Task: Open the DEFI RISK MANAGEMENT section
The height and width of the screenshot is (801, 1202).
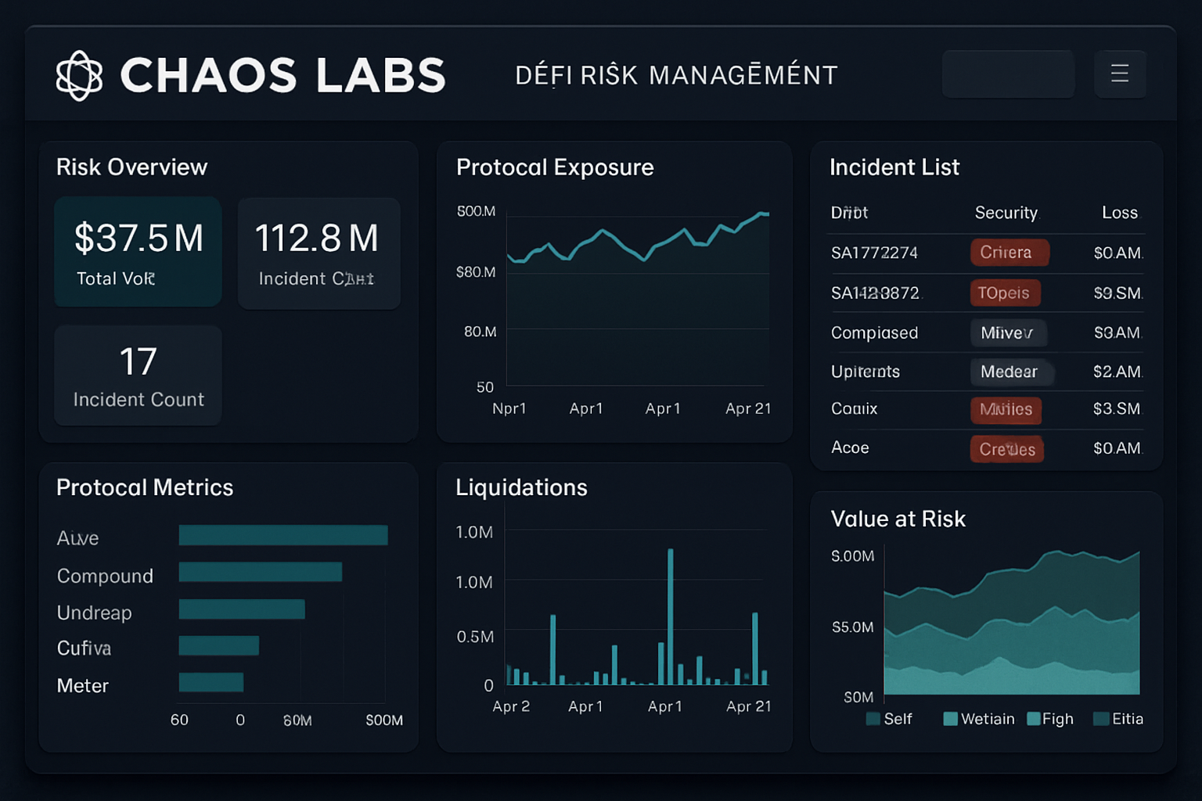Action: 676,74
